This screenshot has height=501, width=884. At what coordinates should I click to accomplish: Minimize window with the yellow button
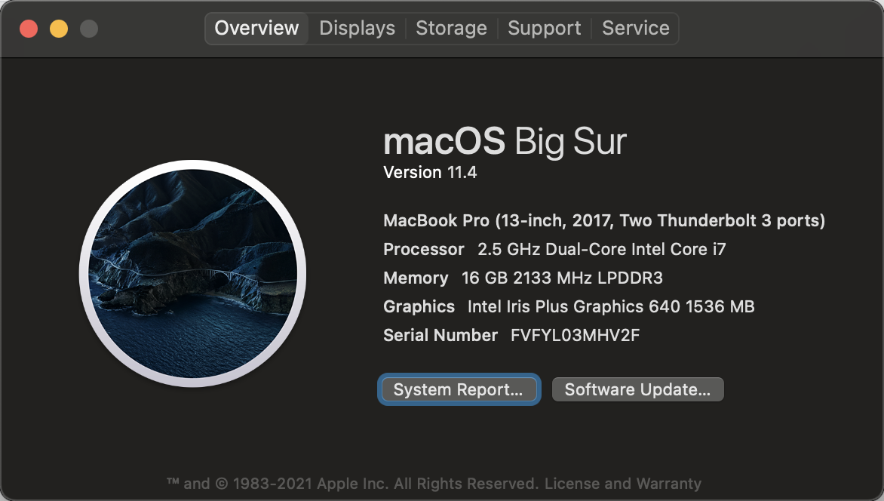59,28
